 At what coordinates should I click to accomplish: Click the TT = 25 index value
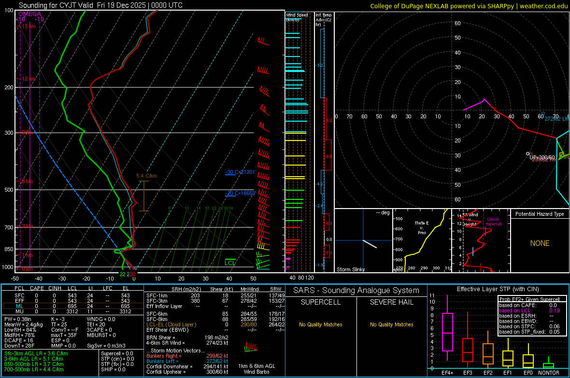[x=58, y=324]
